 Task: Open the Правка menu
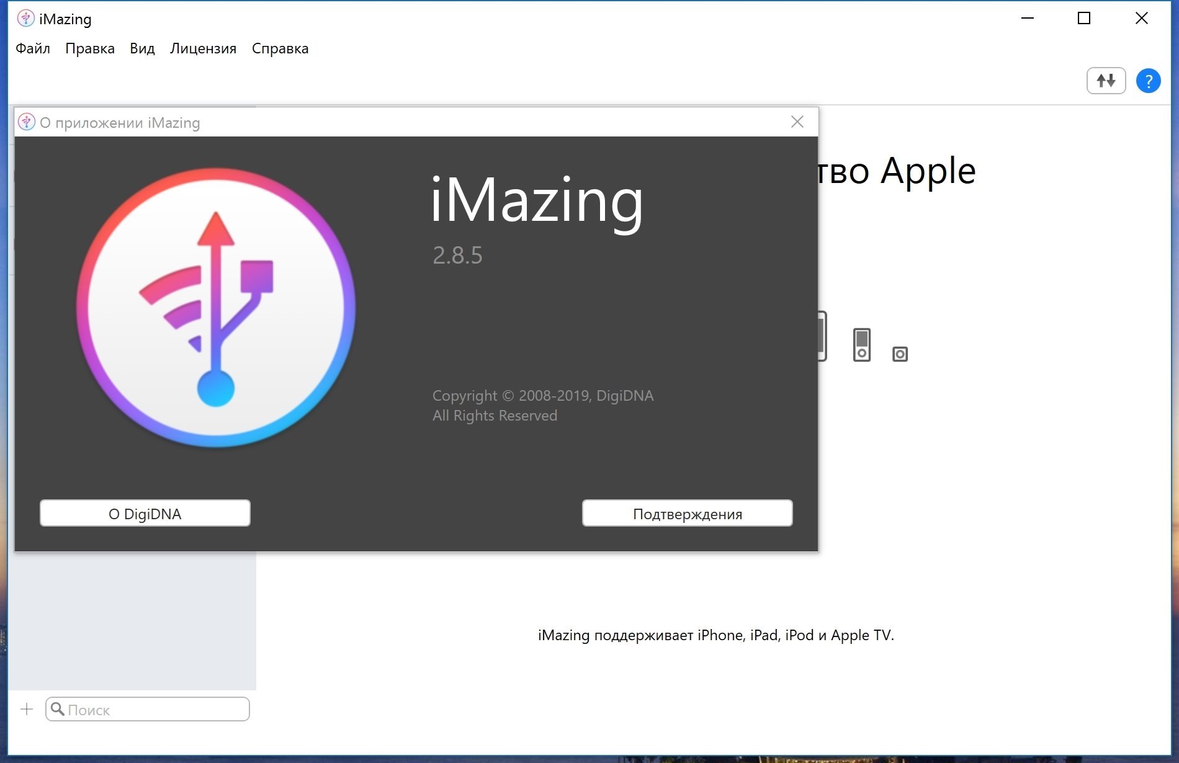(x=90, y=48)
